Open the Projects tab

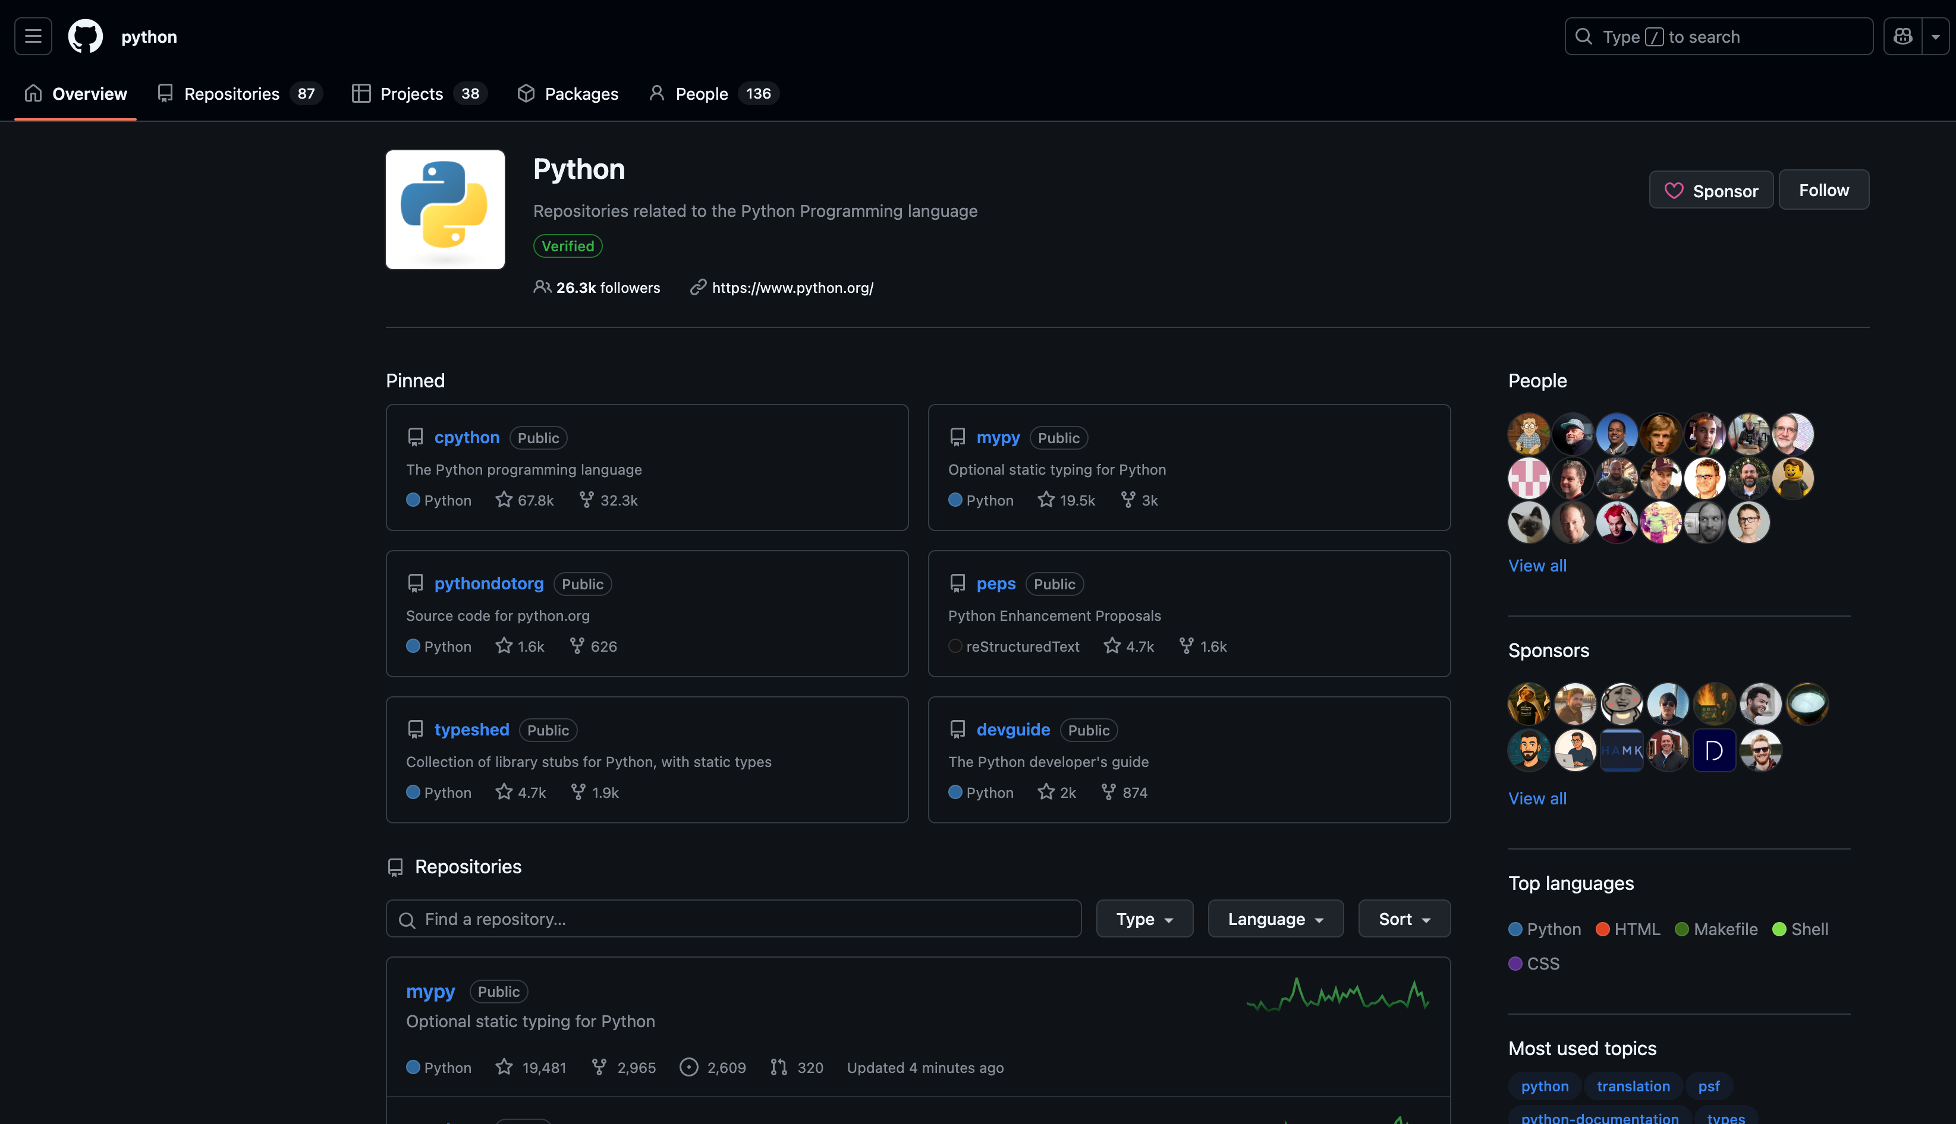(420, 93)
